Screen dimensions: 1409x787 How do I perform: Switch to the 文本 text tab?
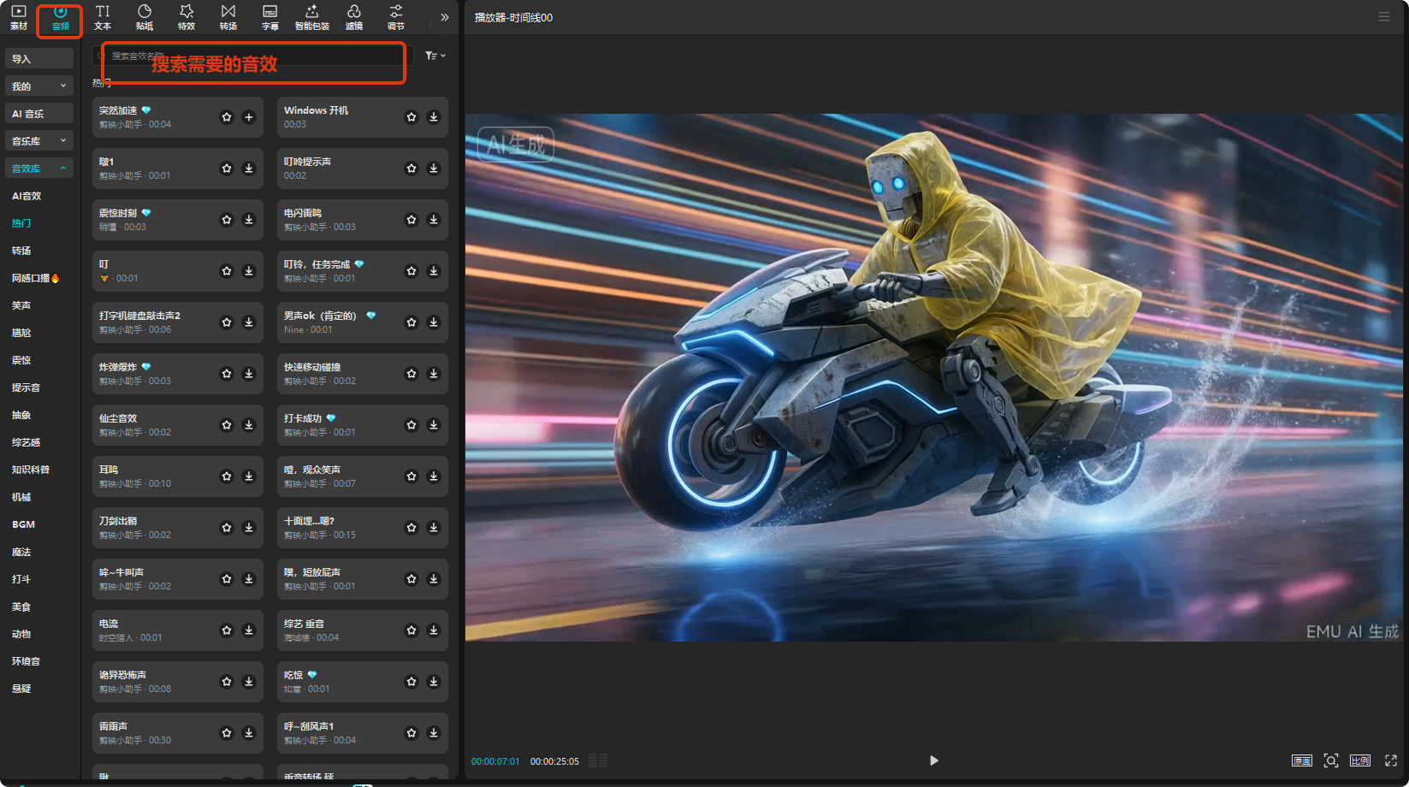(x=103, y=17)
